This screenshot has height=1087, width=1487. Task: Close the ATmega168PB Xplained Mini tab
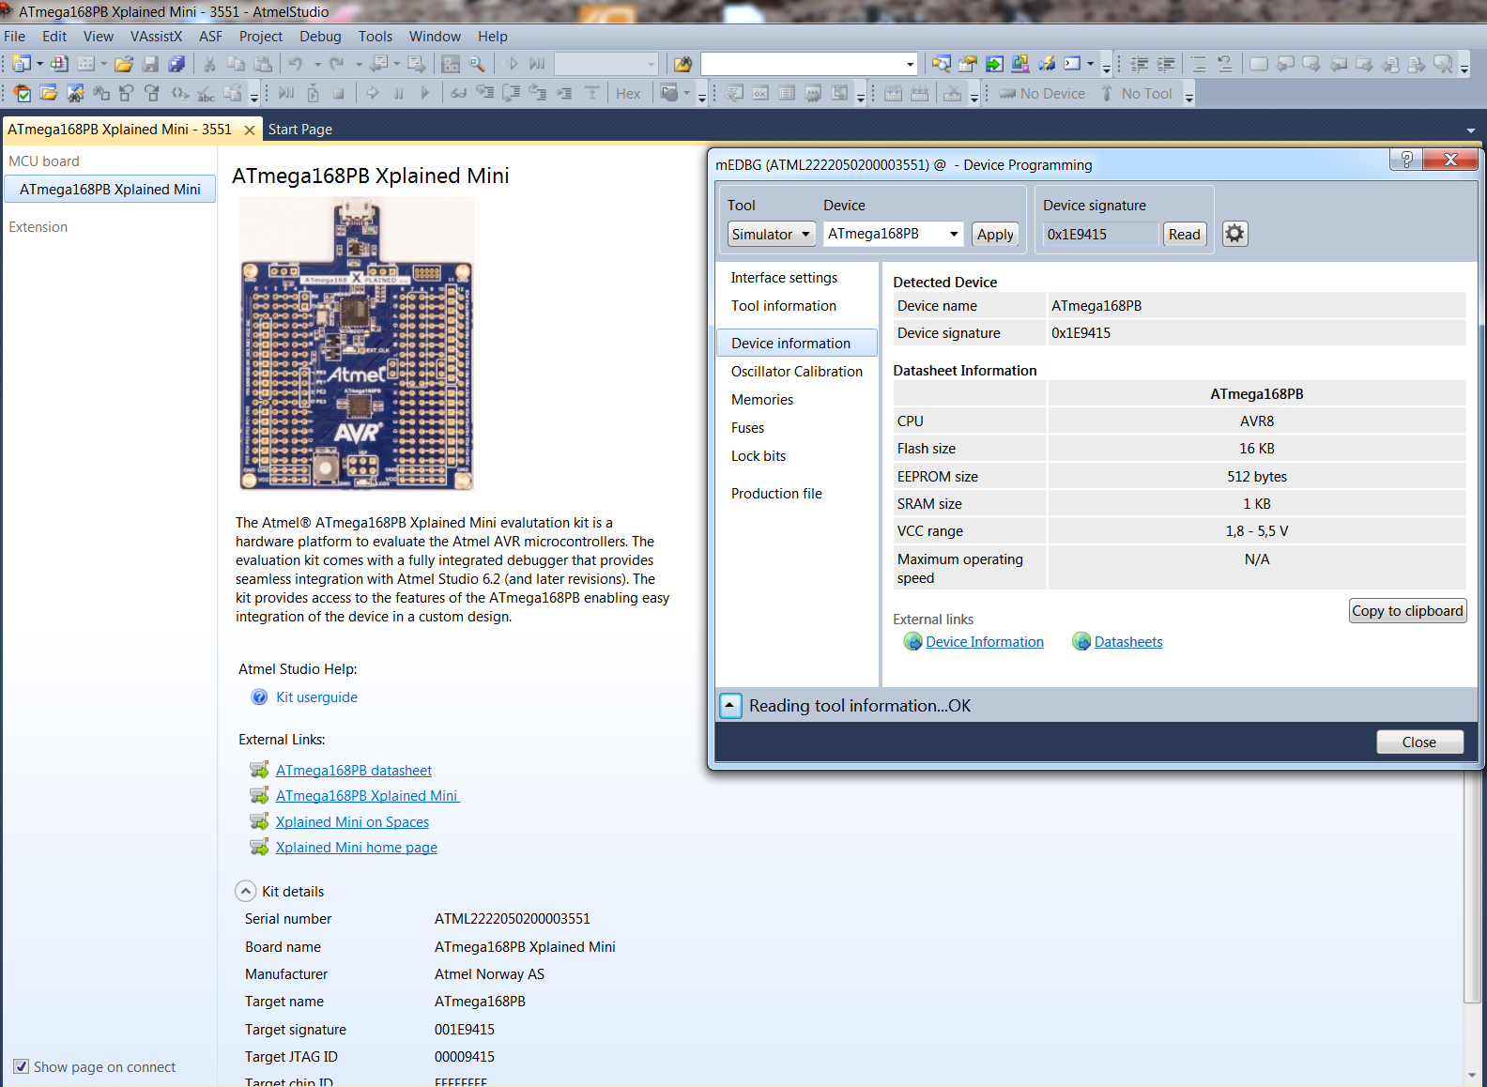250,130
